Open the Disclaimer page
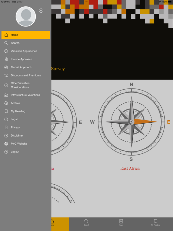The width and height of the screenshot is (173, 231). click(26, 136)
